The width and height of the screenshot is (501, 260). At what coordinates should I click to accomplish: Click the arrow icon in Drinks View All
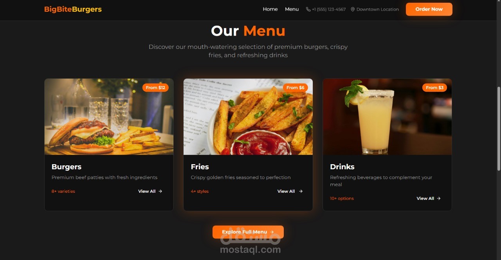pyautogui.click(x=439, y=198)
